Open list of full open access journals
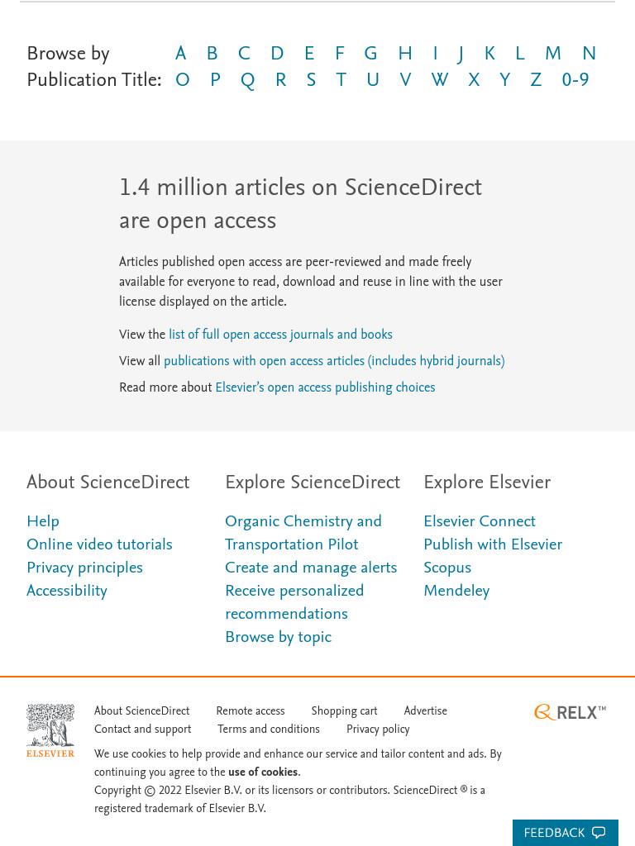The height and width of the screenshot is (846, 635). (x=280, y=334)
